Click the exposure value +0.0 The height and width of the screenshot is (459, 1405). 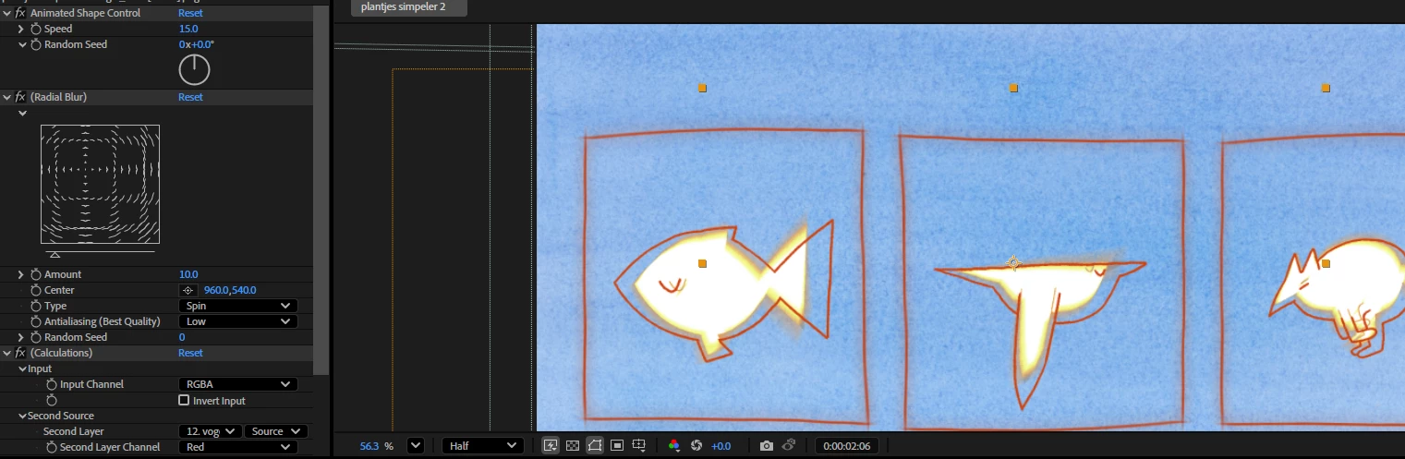point(721,446)
